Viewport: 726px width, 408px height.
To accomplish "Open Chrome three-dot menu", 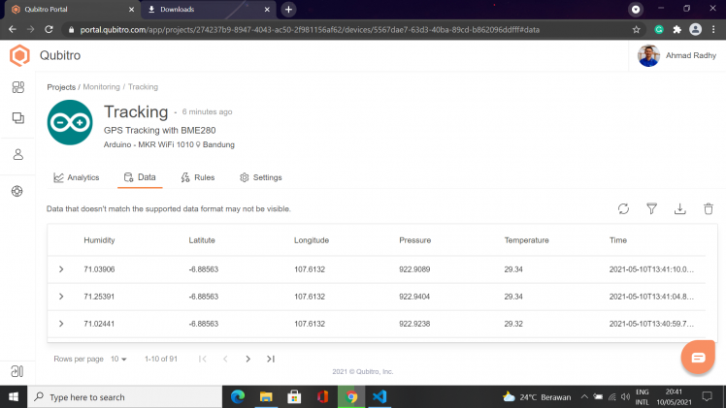I will click(713, 30).
